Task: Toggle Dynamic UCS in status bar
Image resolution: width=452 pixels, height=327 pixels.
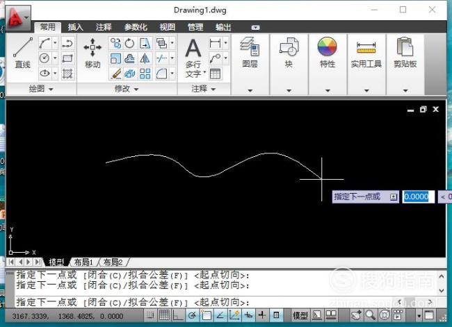Action: [x=234, y=315]
